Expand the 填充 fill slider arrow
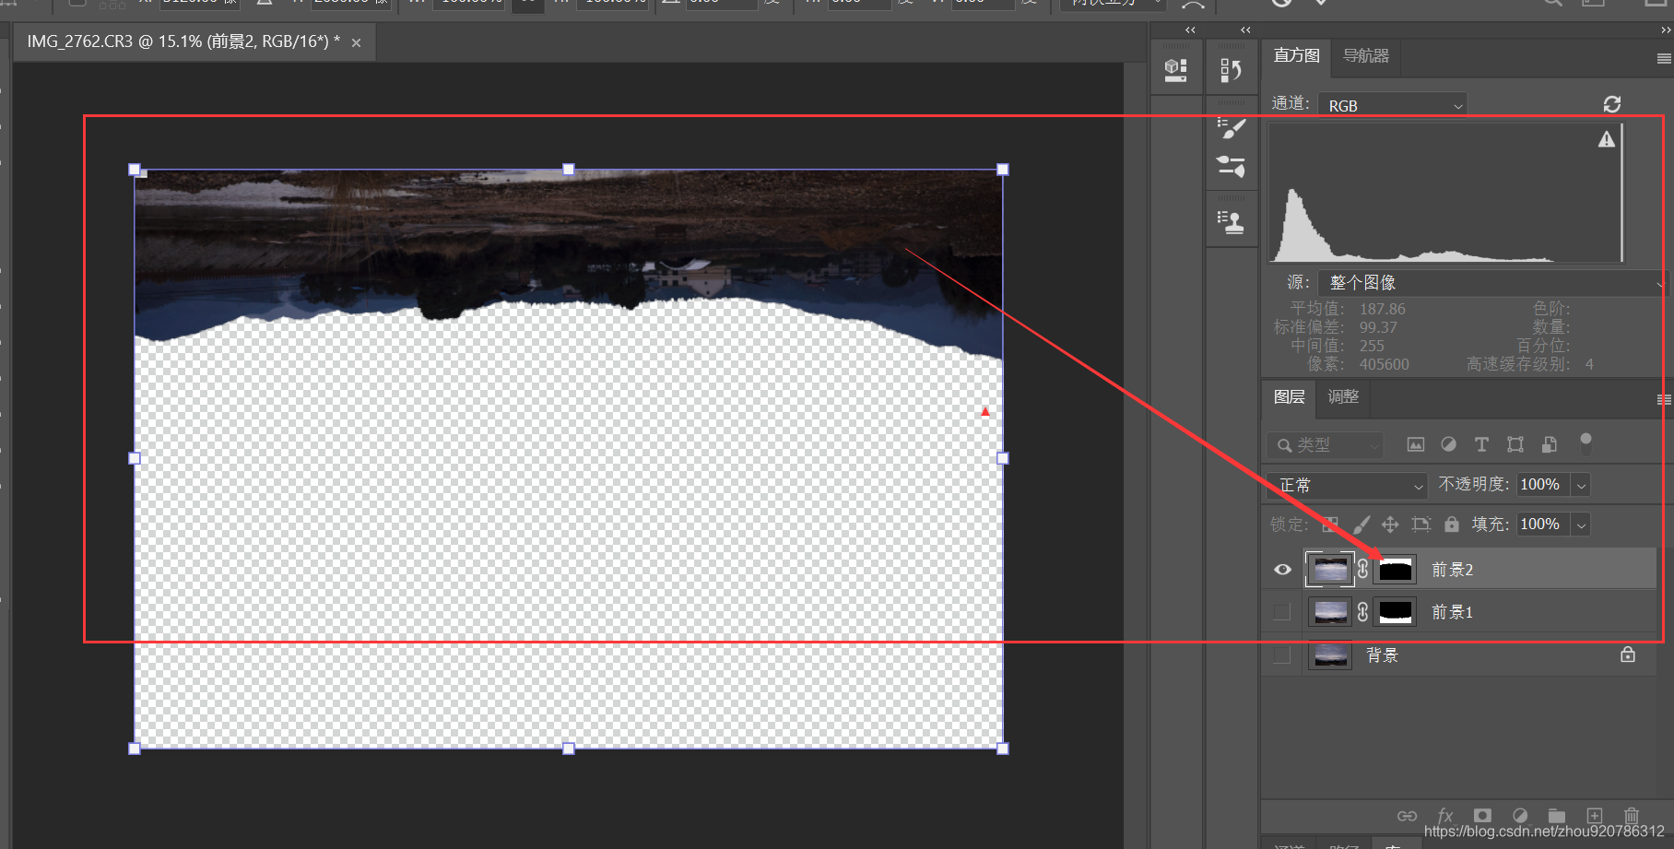The width and height of the screenshot is (1674, 849). (1582, 525)
